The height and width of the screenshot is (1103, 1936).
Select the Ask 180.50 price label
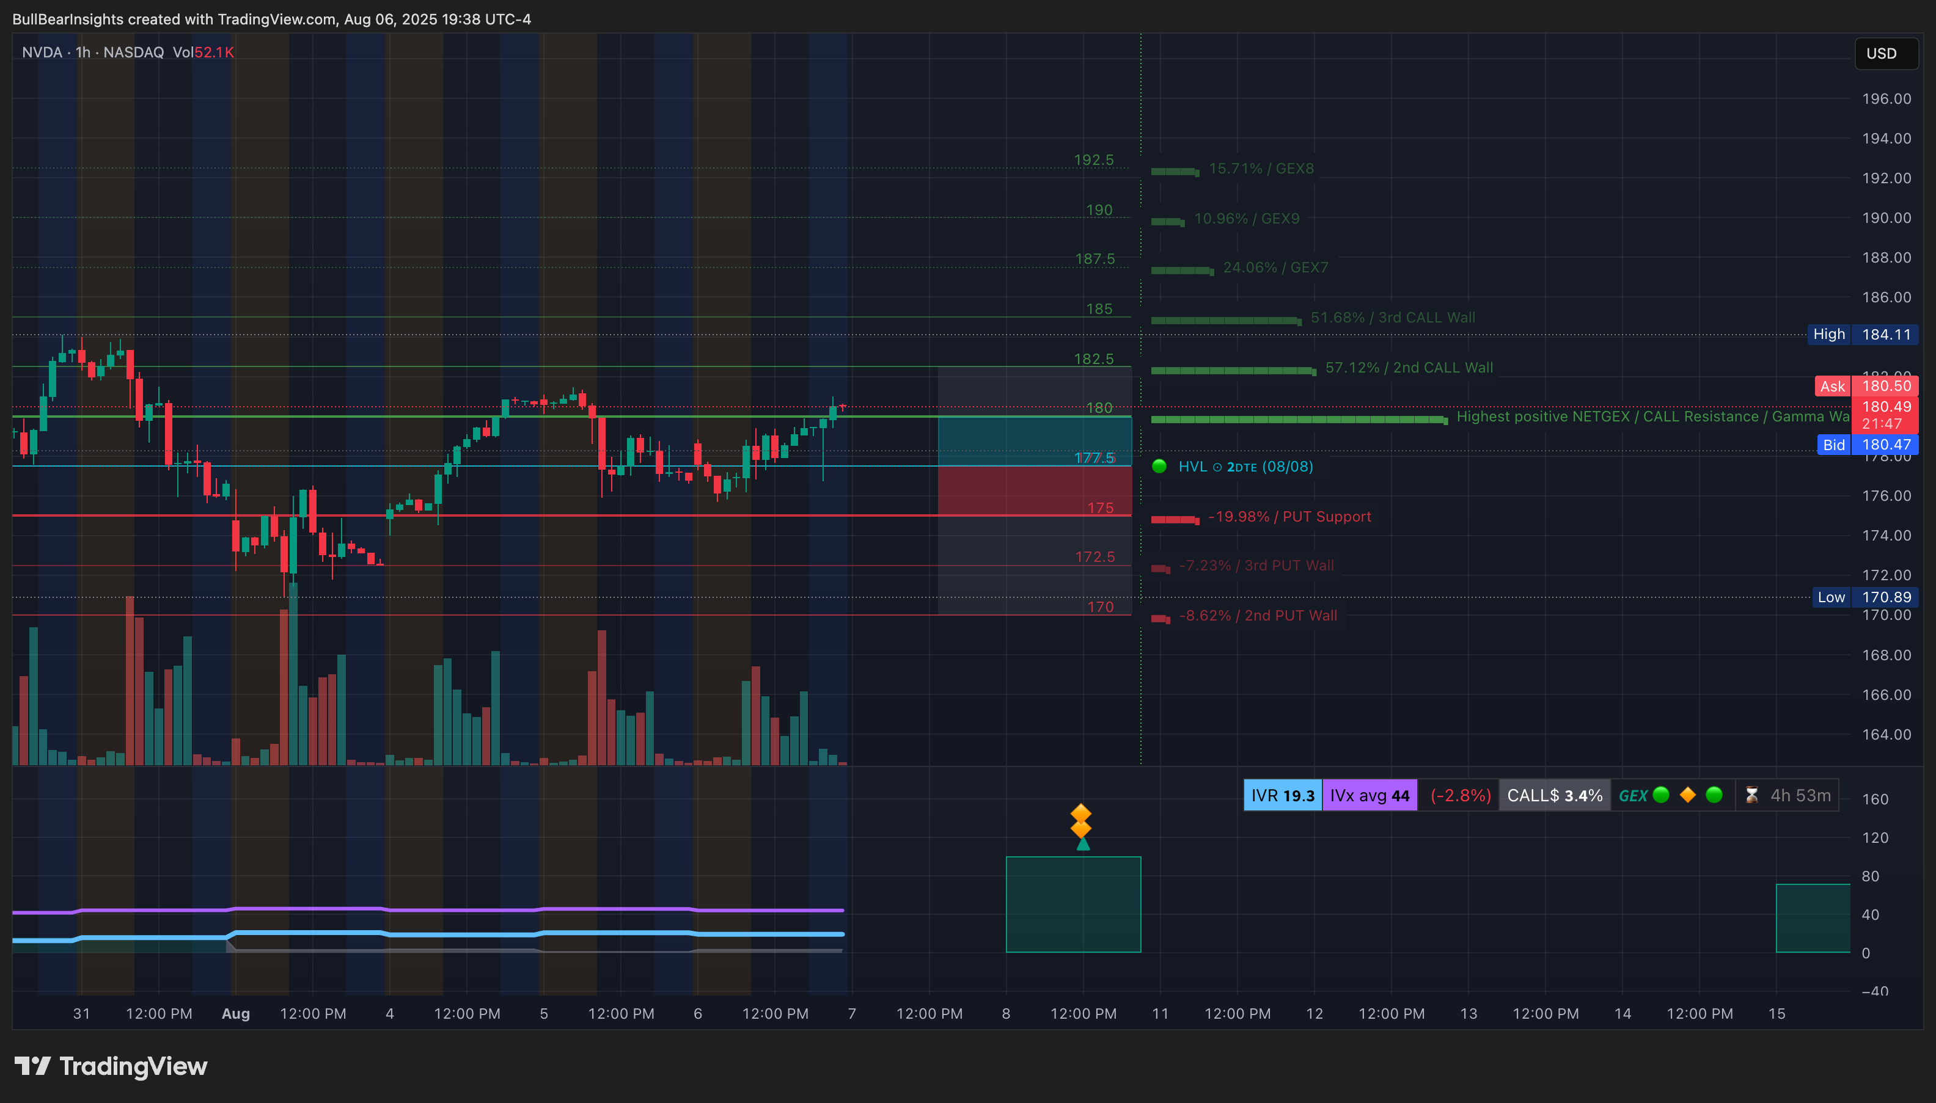click(x=1866, y=387)
